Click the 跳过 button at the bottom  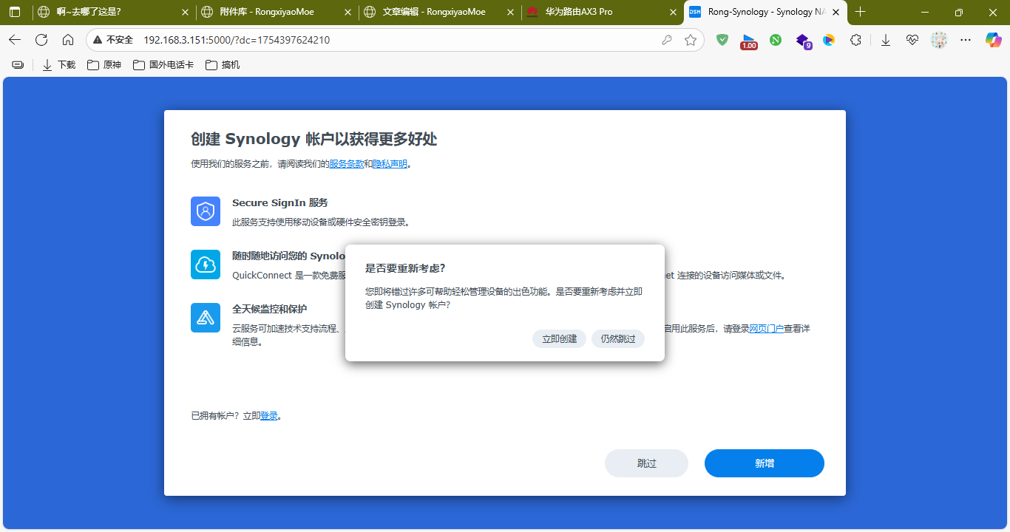[647, 463]
